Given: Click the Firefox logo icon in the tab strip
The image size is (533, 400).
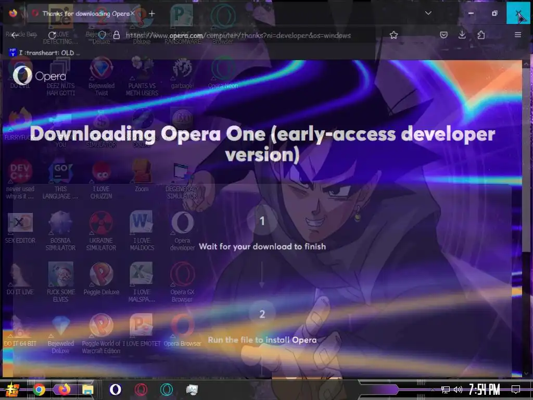Looking at the screenshot, I should pos(13,14).
